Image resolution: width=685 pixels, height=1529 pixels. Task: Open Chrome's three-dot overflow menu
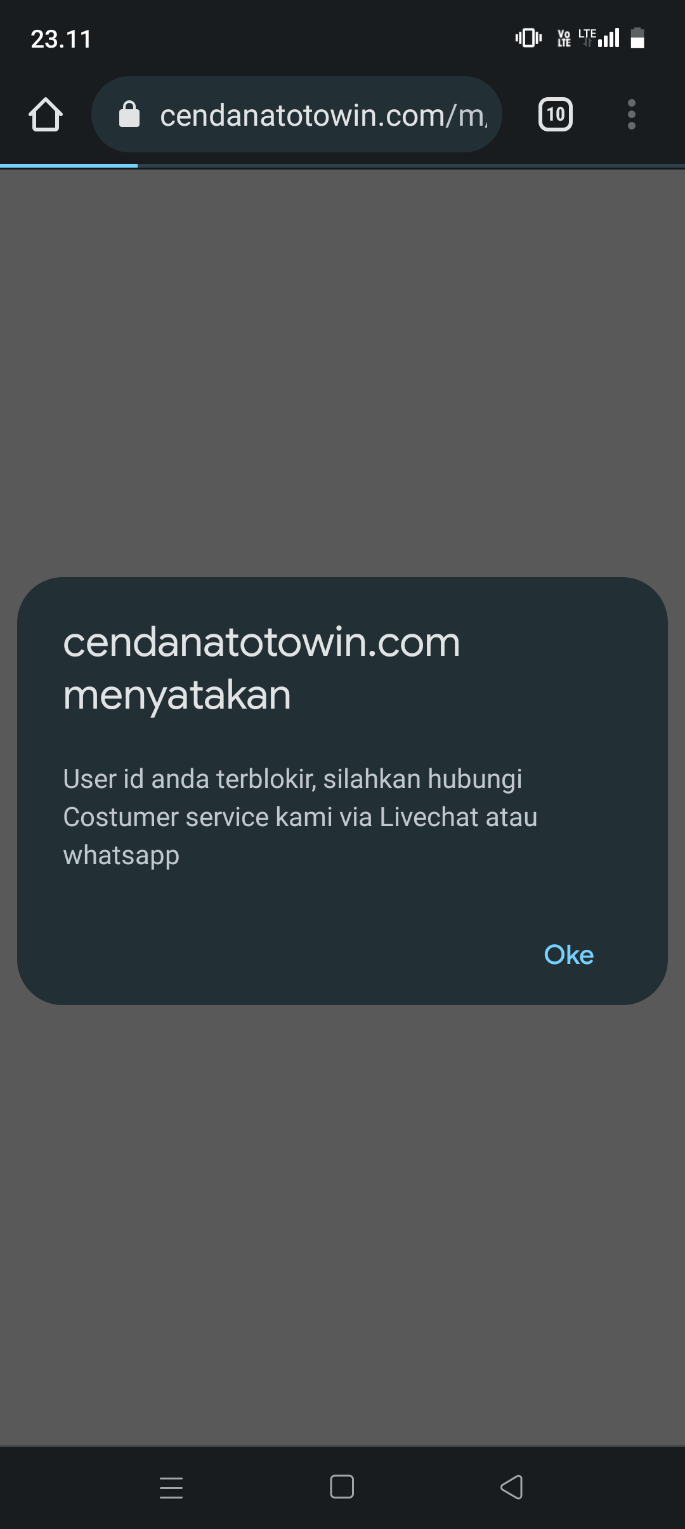pyautogui.click(x=631, y=114)
